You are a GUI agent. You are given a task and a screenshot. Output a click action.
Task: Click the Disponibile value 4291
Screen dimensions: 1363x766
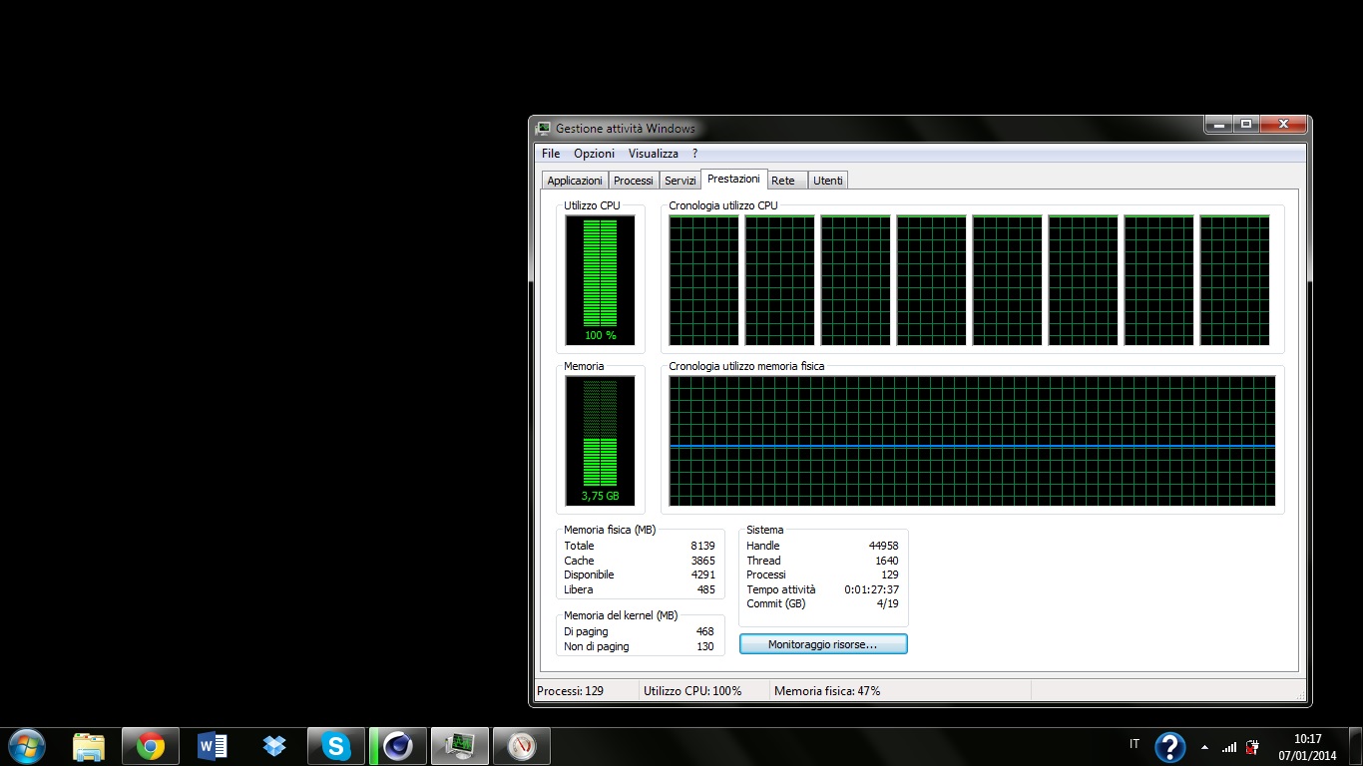[702, 574]
